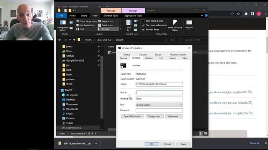Viewport: 268px width, 150px height.
Task: Open Colors tab in Properties
Action: coord(184,58)
